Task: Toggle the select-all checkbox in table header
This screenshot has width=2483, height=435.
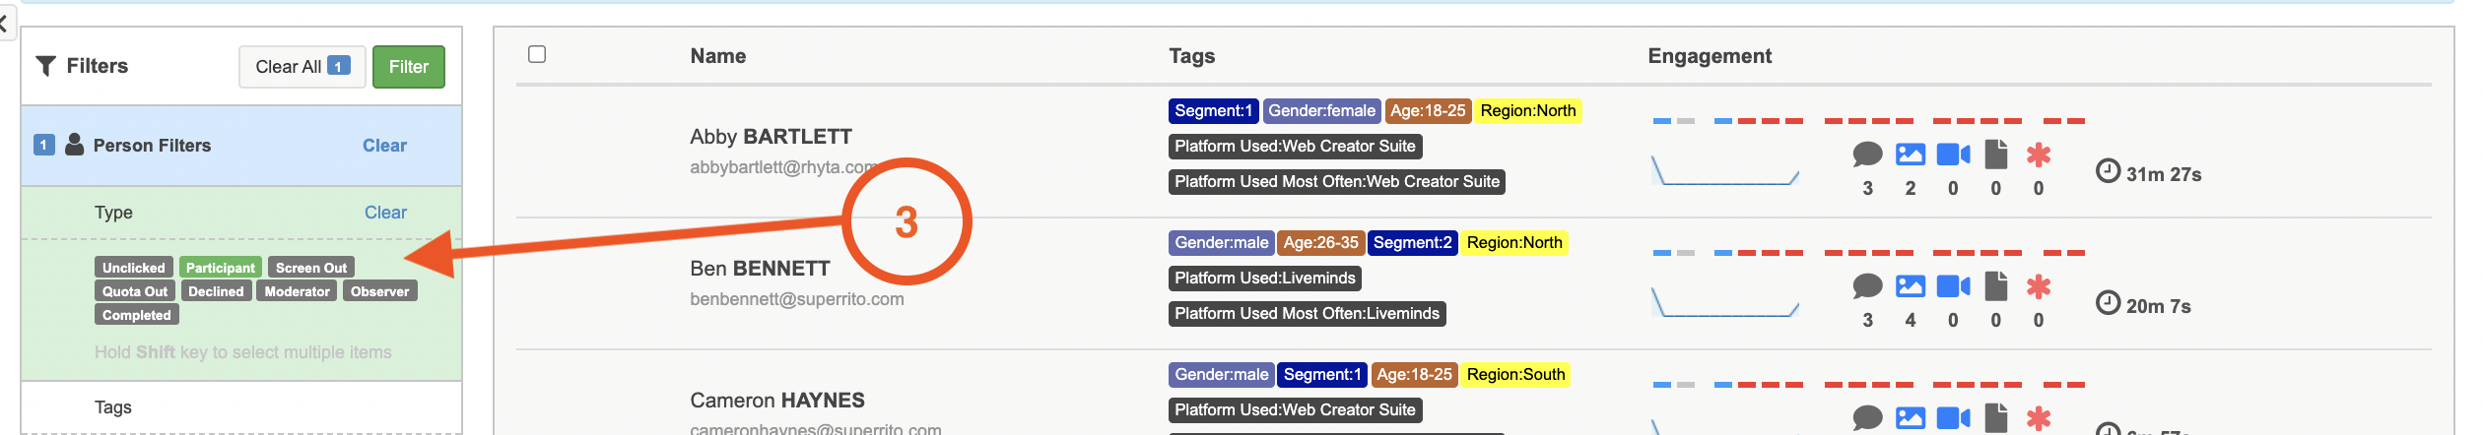Action: (537, 54)
